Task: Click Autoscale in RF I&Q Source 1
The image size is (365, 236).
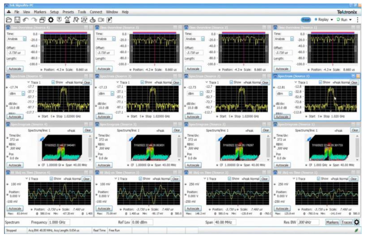Action: coord(282,208)
